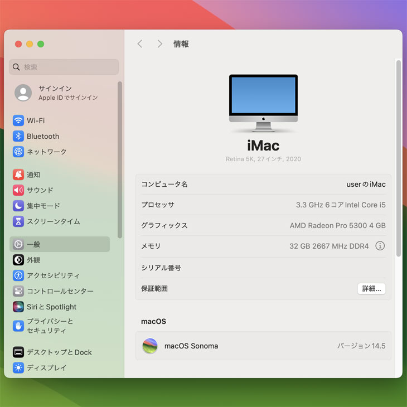
Task: Select 一般 in the sidebar
Action: click(60, 244)
